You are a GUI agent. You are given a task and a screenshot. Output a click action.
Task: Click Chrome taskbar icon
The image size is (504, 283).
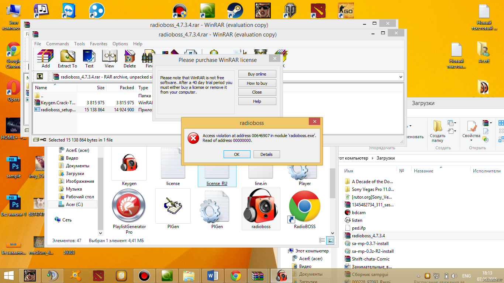[x=236, y=275]
